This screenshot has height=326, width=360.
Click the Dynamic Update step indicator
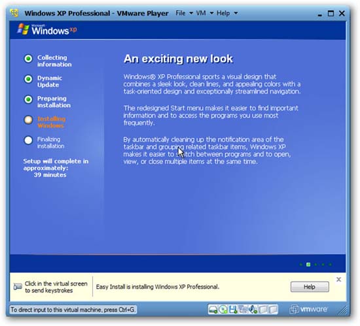click(28, 79)
